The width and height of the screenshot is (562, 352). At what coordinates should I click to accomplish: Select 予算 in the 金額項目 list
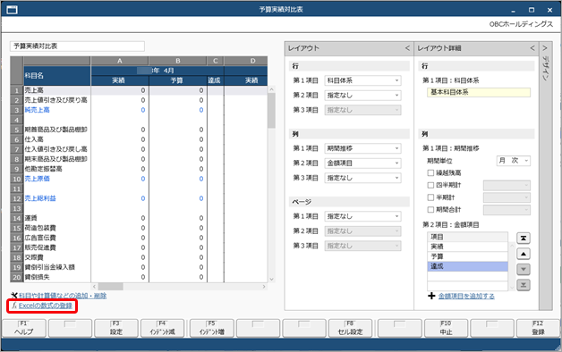[467, 256]
